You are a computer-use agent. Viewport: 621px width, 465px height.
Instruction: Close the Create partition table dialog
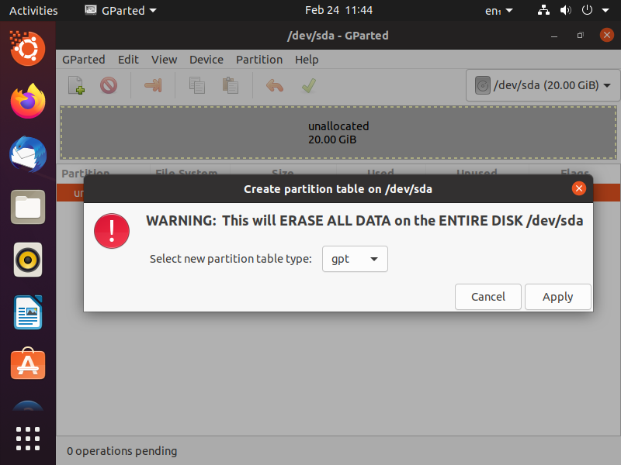click(578, 188)
